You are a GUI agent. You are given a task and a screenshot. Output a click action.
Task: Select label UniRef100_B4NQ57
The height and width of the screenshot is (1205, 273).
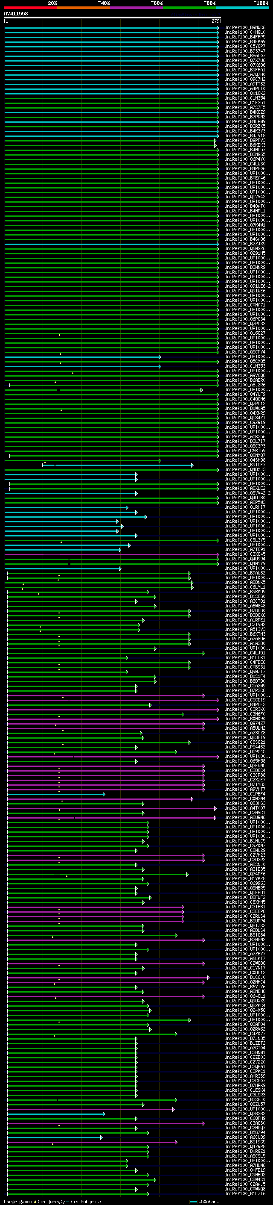pyautogui.click(x=245, y=150)
